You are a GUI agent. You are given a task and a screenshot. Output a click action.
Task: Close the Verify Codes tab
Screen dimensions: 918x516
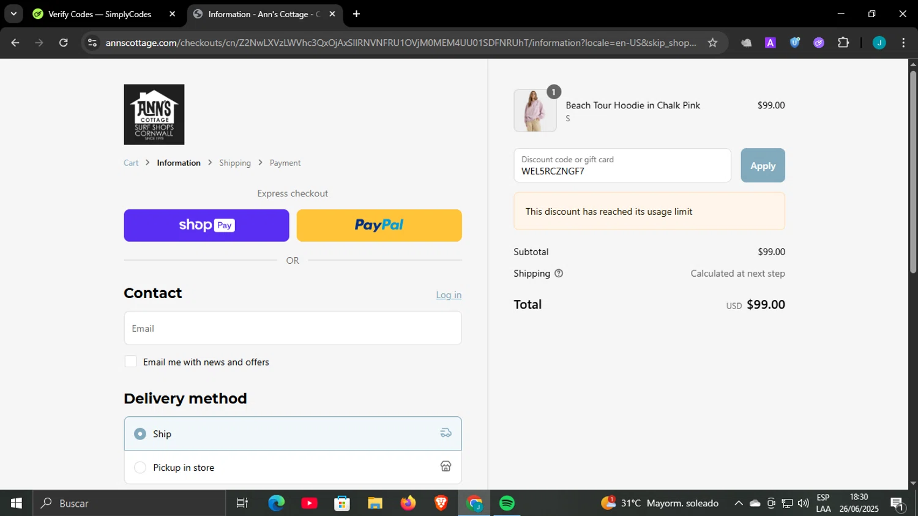(172, 14)
